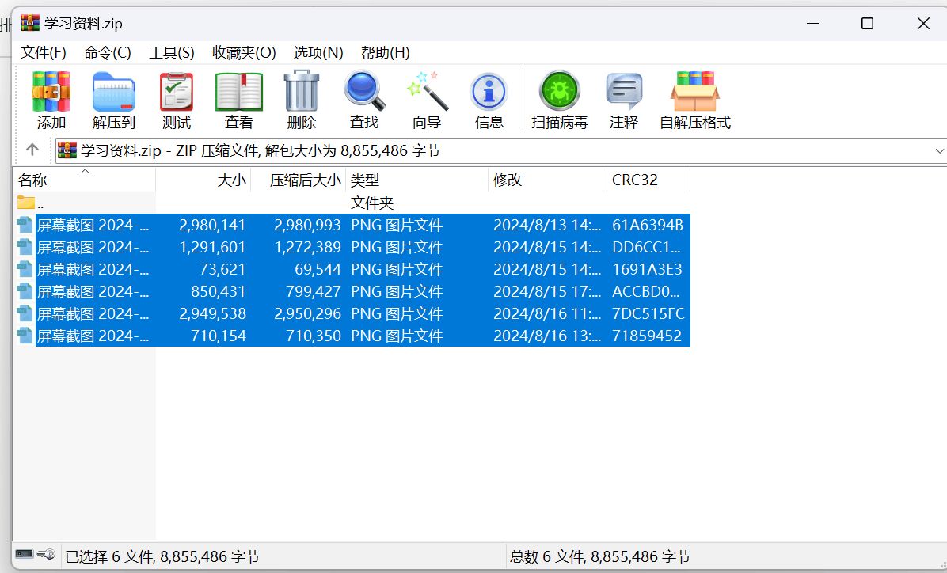Screen dimensions: 947x573
Task: Expand the address bar dropdown arrow
Action: (x=939, y=151)
